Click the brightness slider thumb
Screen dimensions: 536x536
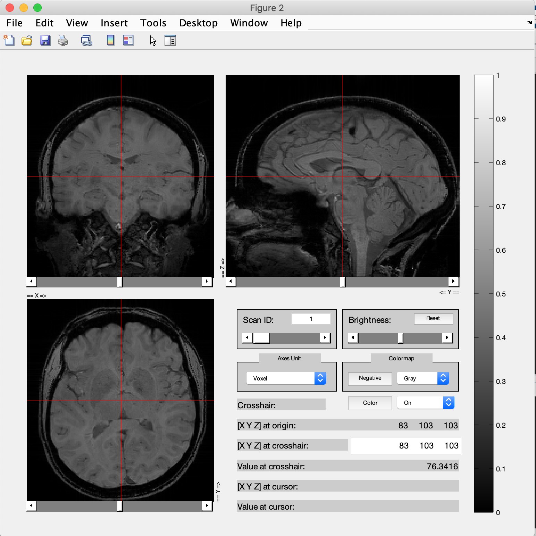400,338
